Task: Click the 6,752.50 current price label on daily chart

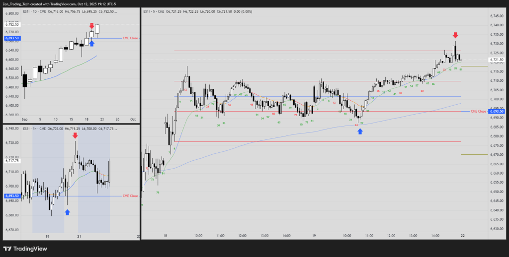Action: pyautogui.click(x=12, y=24)
